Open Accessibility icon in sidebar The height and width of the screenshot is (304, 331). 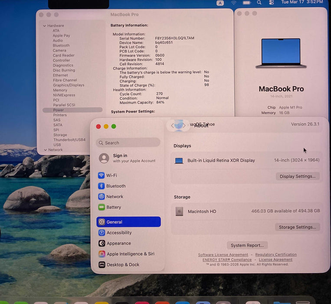click(102, 233)
